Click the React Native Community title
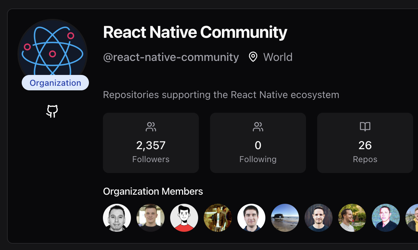 point(195,32)
